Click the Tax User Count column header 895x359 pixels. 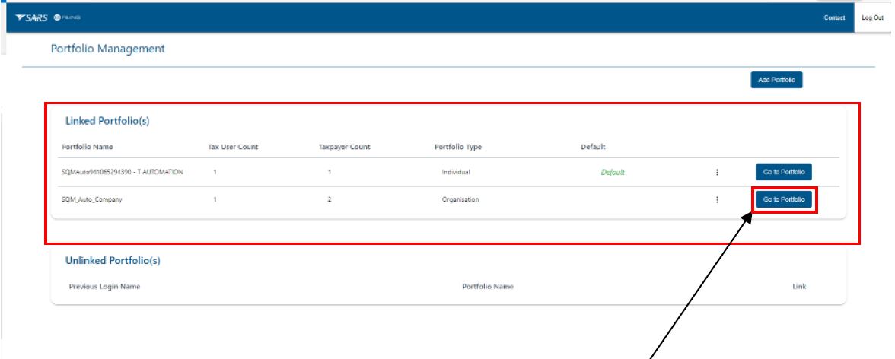(x=233, y=147)
